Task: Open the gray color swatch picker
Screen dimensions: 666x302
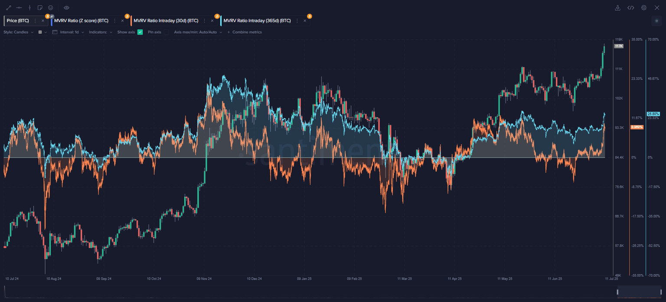Action: pos(40,32)
